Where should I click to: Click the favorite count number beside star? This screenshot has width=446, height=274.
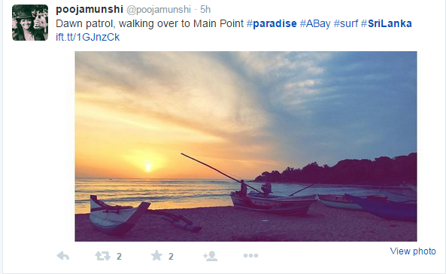(171, 257)
